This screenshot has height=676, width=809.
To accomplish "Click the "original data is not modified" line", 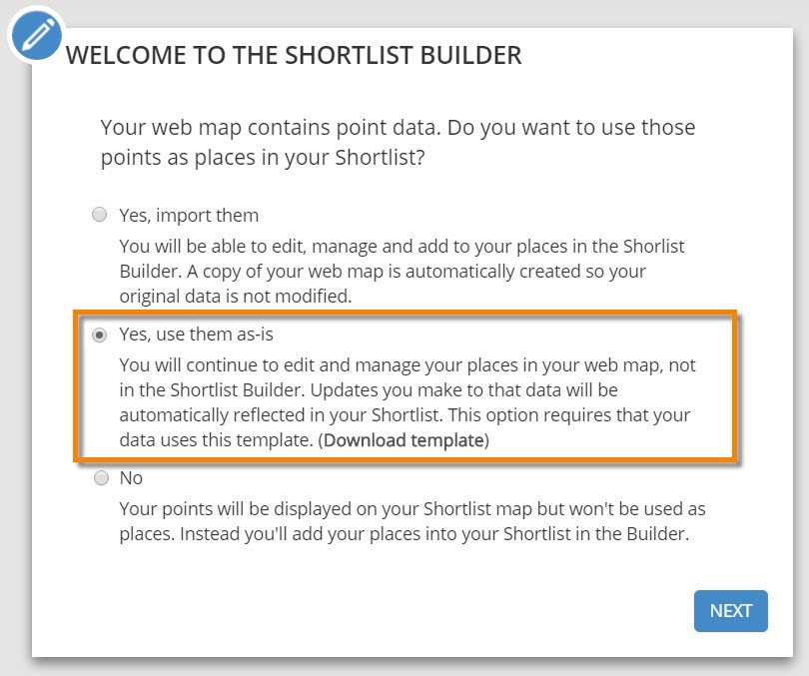I will (x=238, y=296).
